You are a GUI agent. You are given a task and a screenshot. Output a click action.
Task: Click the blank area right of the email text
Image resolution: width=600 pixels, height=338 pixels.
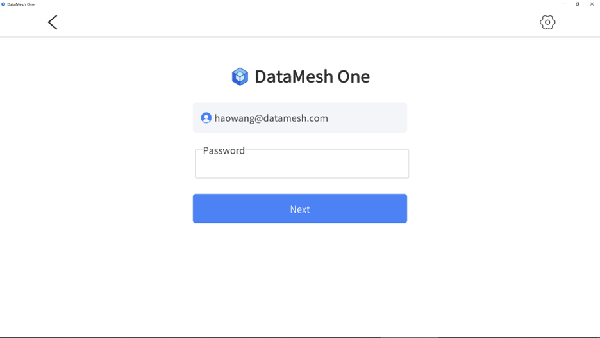(367, 118)
